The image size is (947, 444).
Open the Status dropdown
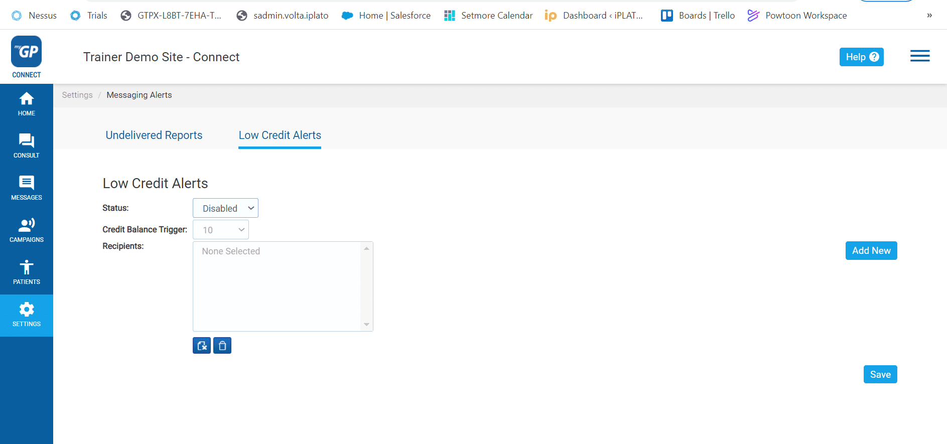pos(225,208)
